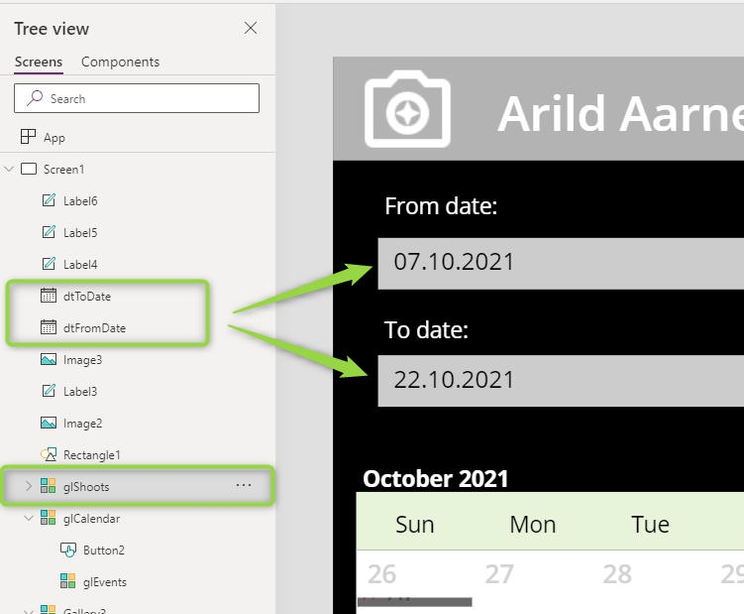Switch to the Components tab

pos(120,61)
